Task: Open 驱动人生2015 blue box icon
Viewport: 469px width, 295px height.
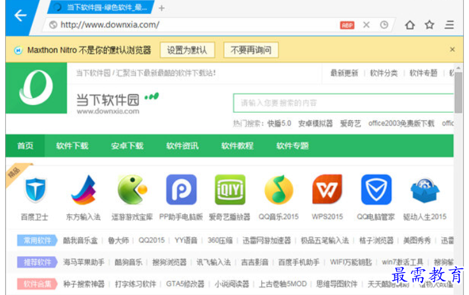Action: 425,191
